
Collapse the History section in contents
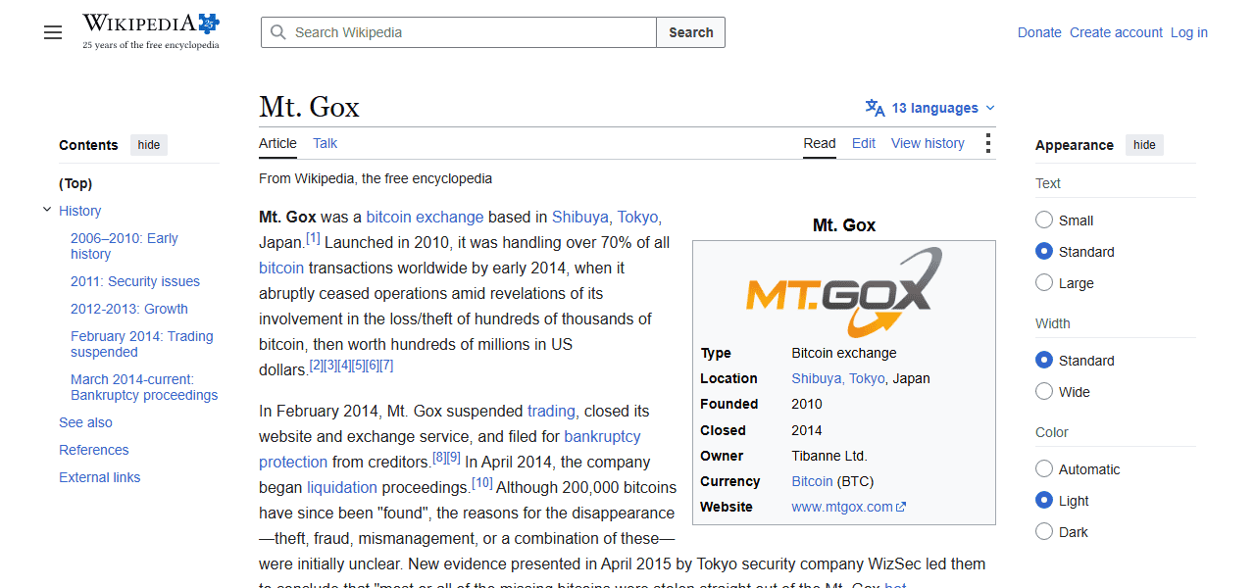coord(46,210)
